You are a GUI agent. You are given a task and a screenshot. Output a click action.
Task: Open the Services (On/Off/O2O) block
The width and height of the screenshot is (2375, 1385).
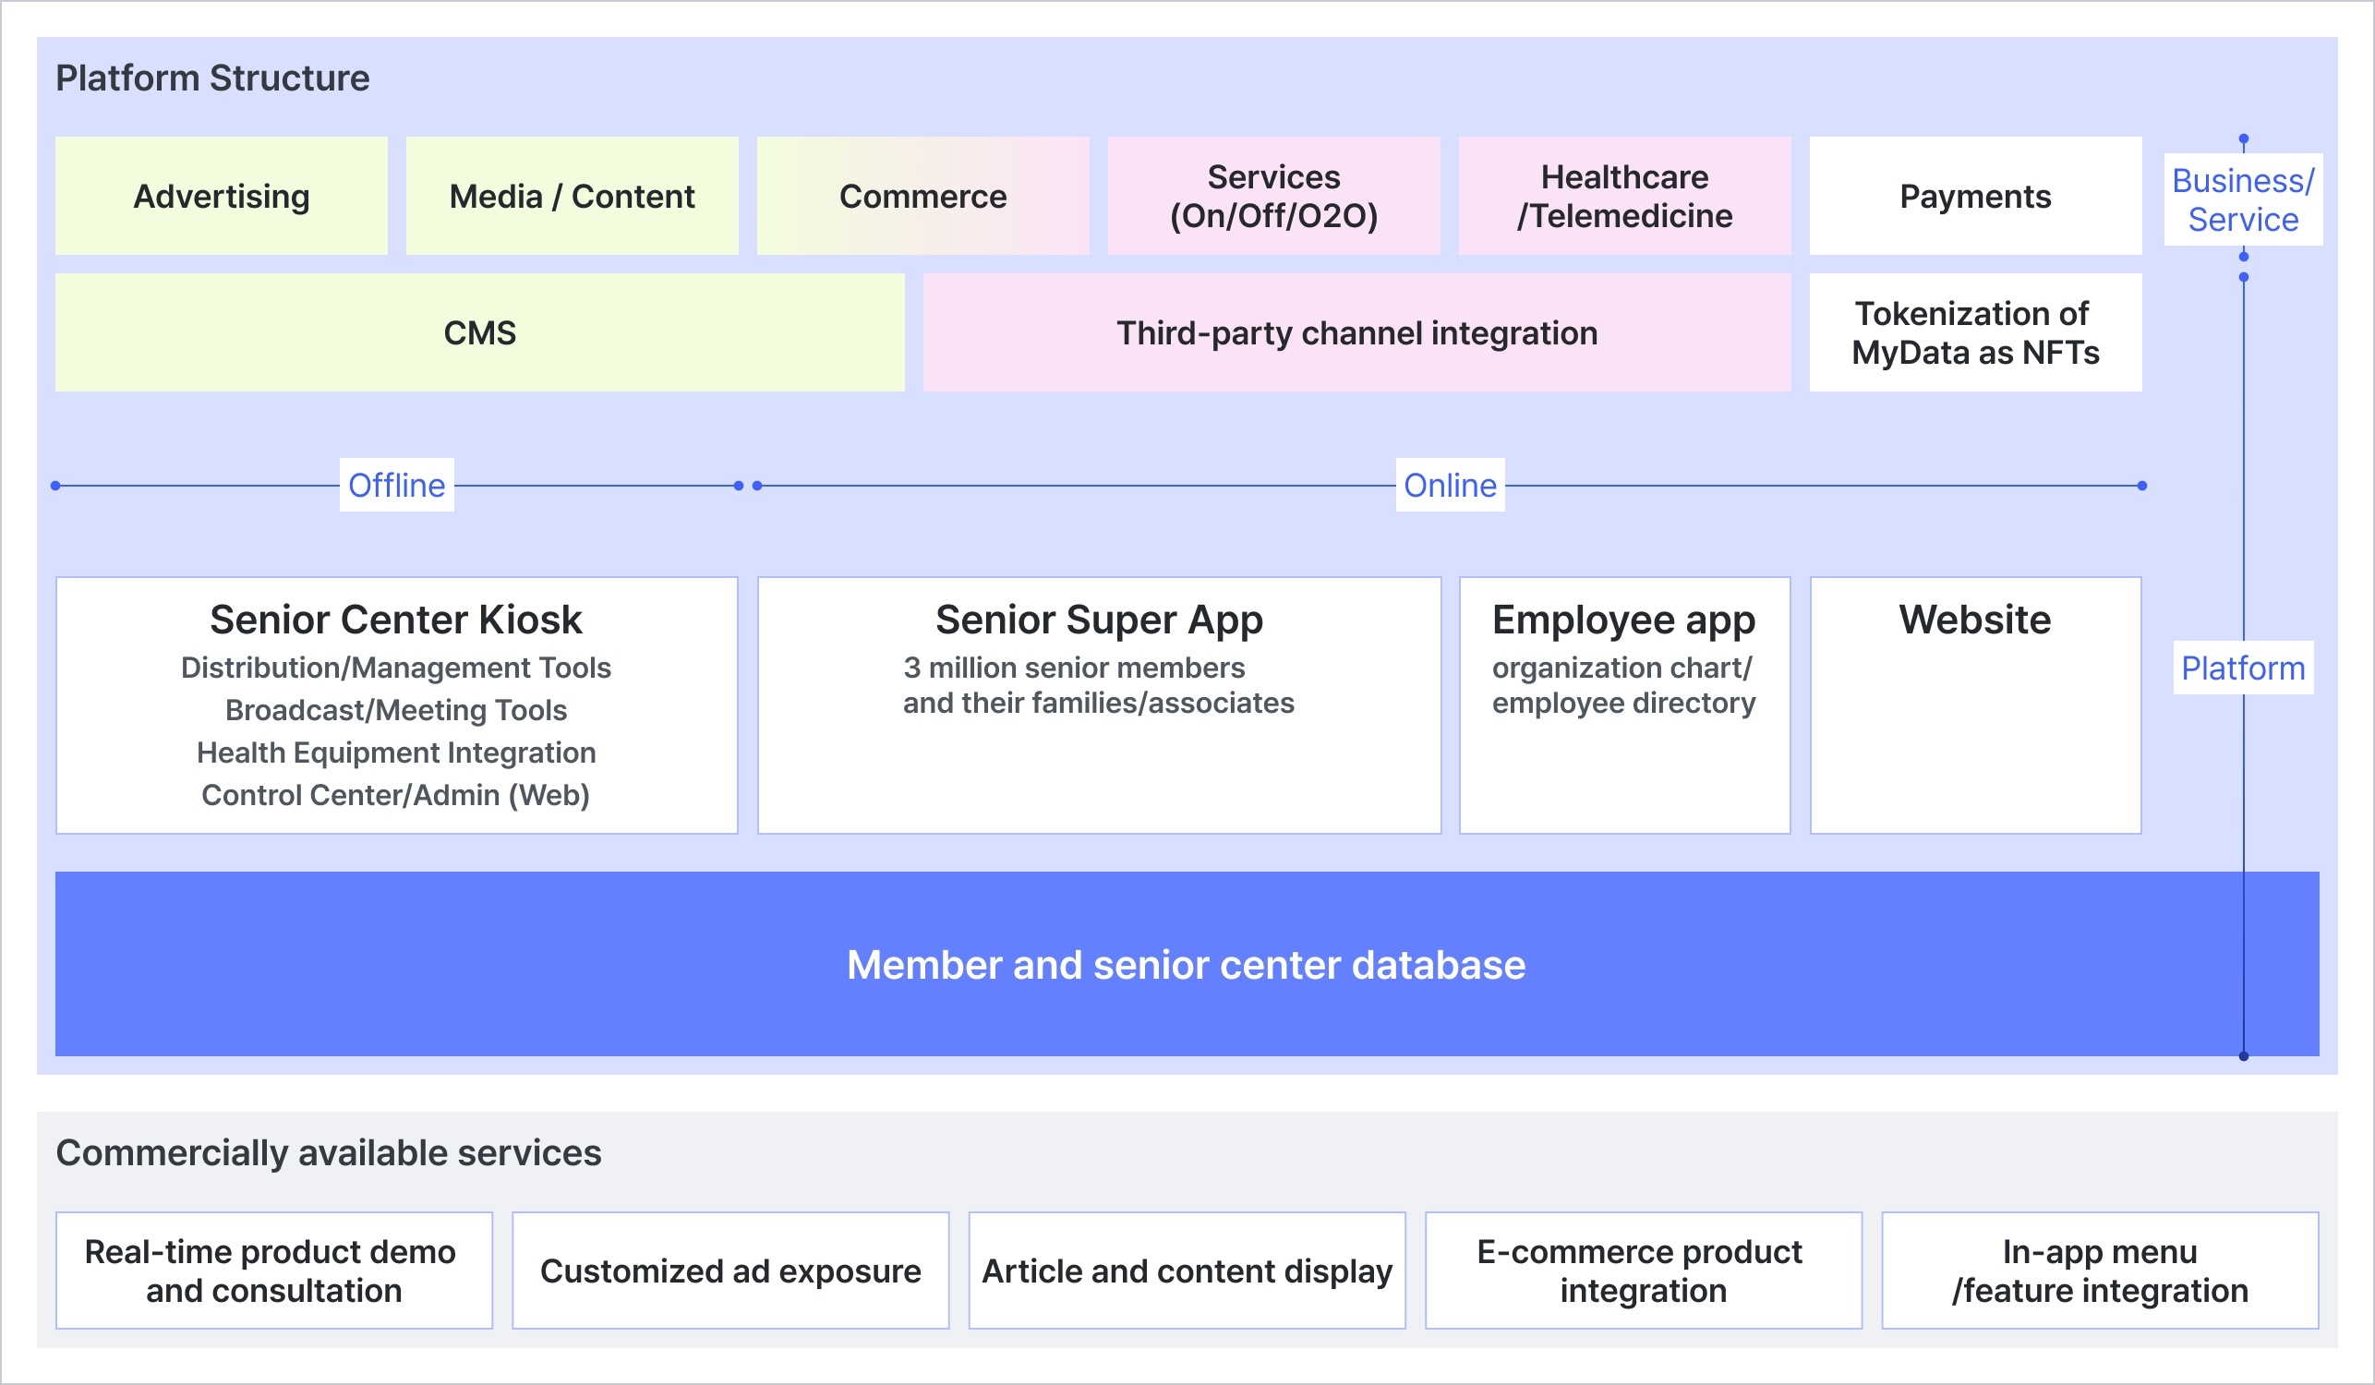[1273, 196]
